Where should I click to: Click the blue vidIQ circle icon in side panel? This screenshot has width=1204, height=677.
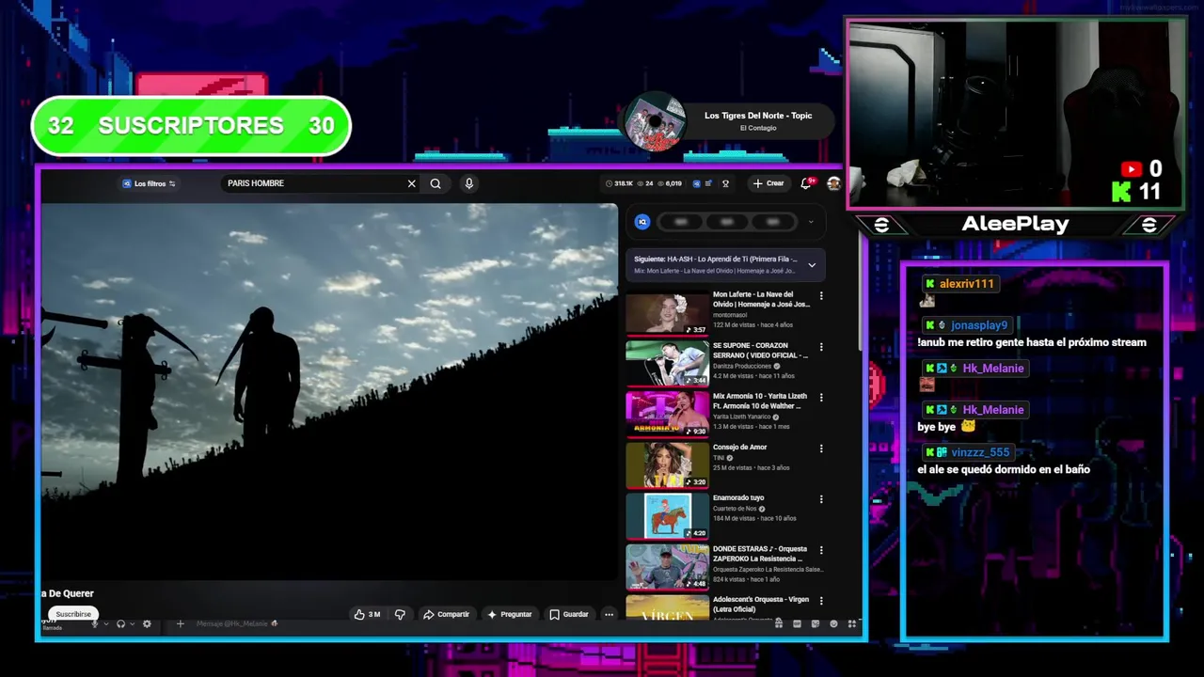(642, 222)
